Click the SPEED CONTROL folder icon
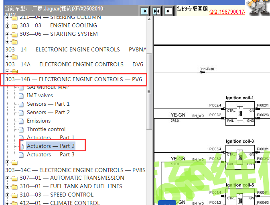This screenshot has height=205, width=270. (14, 195)
